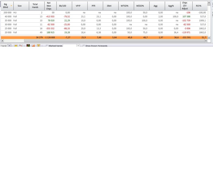Viewport: 213px width, 196px height.
Task: Sort by Total Hands column header
Action: tap(37, 6)
